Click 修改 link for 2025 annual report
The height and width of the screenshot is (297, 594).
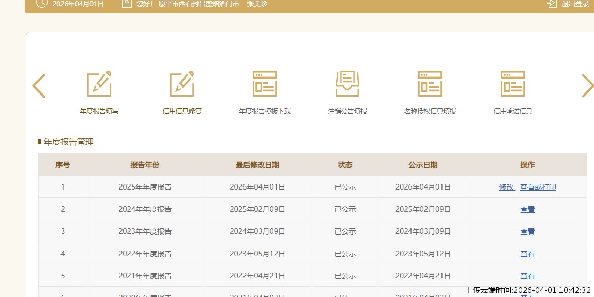[507, 187]
